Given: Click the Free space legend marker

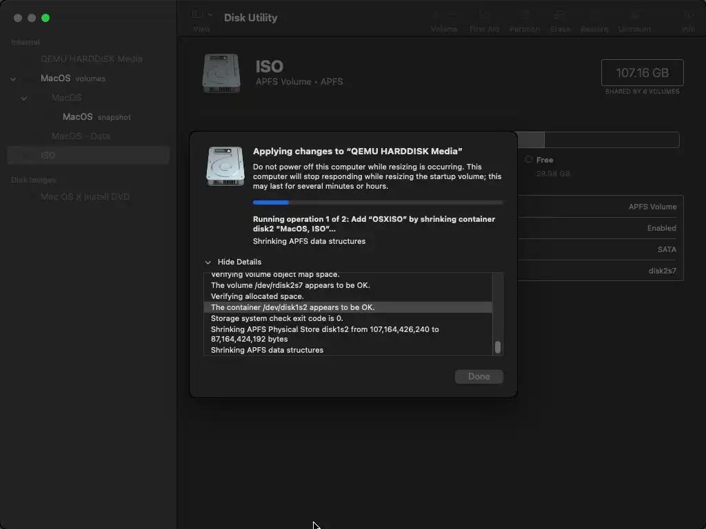Looking at the screenshot, I should [x=529, y=159].
